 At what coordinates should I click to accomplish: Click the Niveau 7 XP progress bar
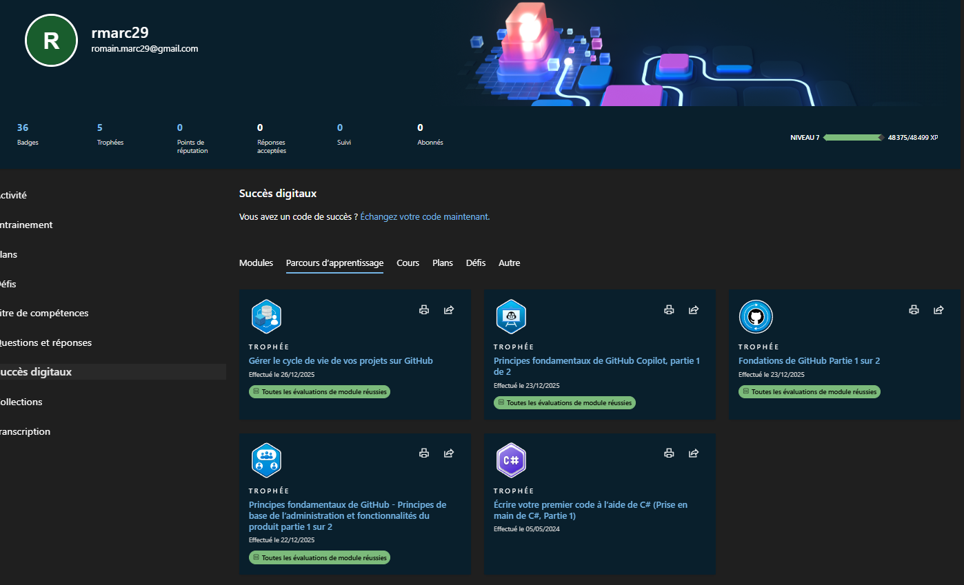tap(853, 138)
